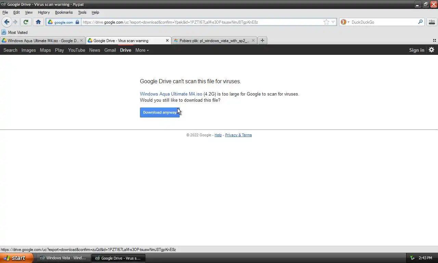Image resolution: width=438 pixels, height=263 pixels.
Task: Open the URL history dropdown arrow
Action: point(333,22)
